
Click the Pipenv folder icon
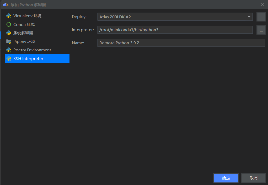(9, 41)
